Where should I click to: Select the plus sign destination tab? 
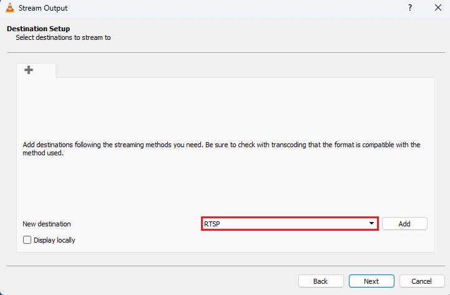pyautogui.click(x=29, y=70)
